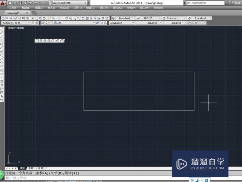
Task: Click the Dimension Style icon
Action: [x=139, y=18]
